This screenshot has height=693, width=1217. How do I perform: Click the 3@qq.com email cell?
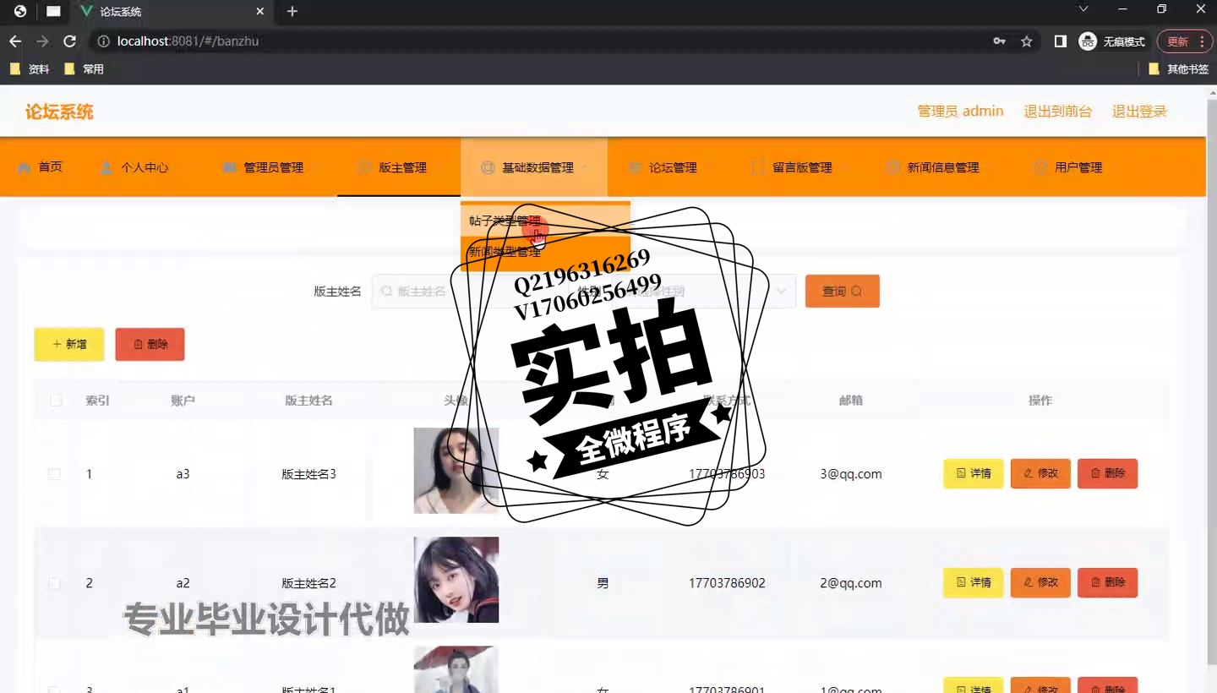pyautogui.click(x=851, y=474)
